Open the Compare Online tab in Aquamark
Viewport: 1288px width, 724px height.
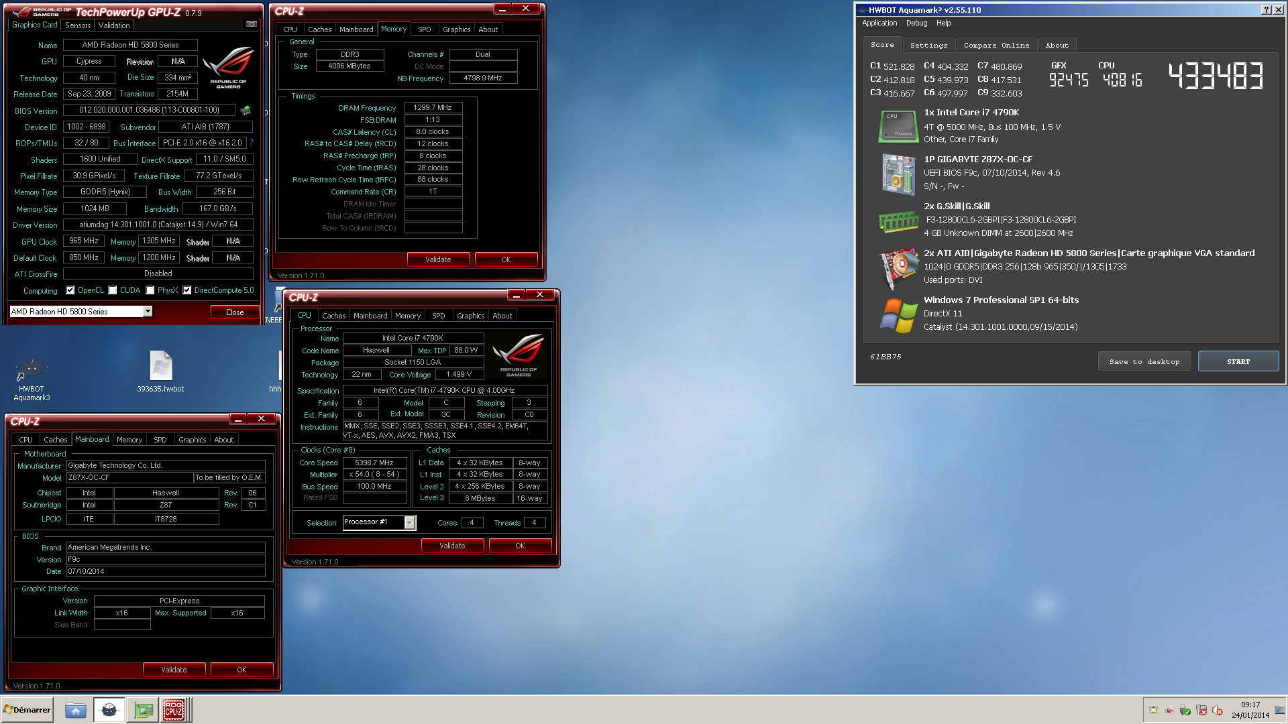pos(996,46)
